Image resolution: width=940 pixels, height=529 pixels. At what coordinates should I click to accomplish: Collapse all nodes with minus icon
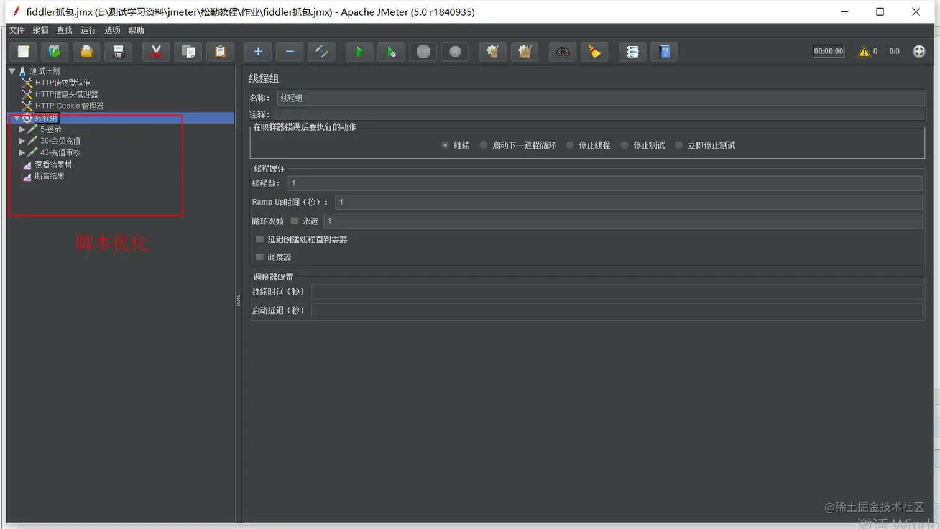tap(290, 52)
